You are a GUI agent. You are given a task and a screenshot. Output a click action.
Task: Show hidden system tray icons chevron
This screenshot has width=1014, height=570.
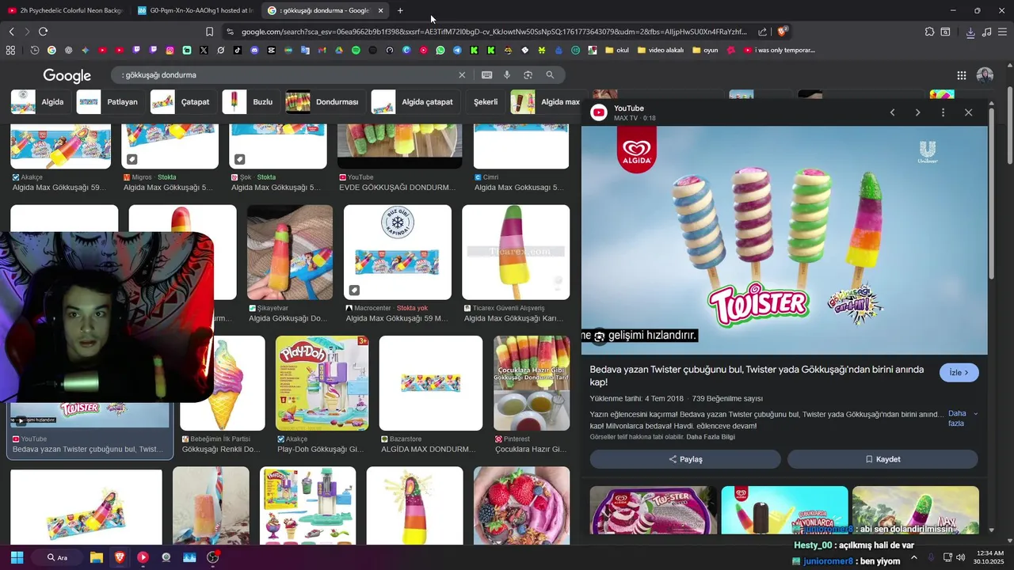click(913, 557)
